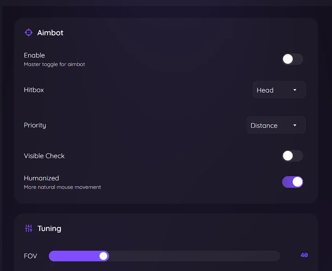The height and width of the screenshot is (271, 332).
Task: Click the FOV slider handle
Action: 103,256
